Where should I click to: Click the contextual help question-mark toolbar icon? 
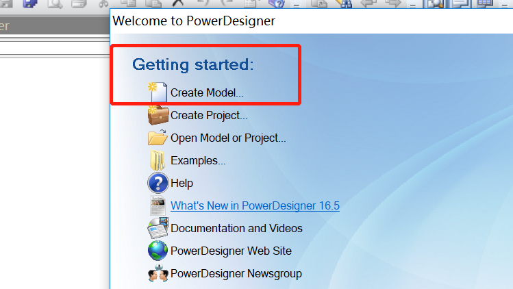pos(277,3)
